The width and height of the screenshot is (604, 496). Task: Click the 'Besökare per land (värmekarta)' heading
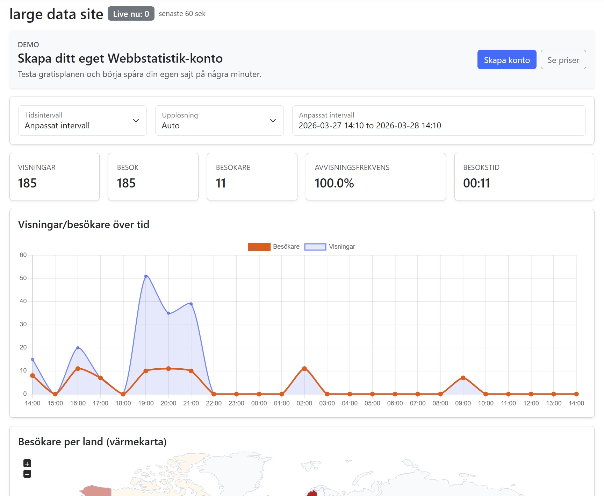(x=92, y=442)
